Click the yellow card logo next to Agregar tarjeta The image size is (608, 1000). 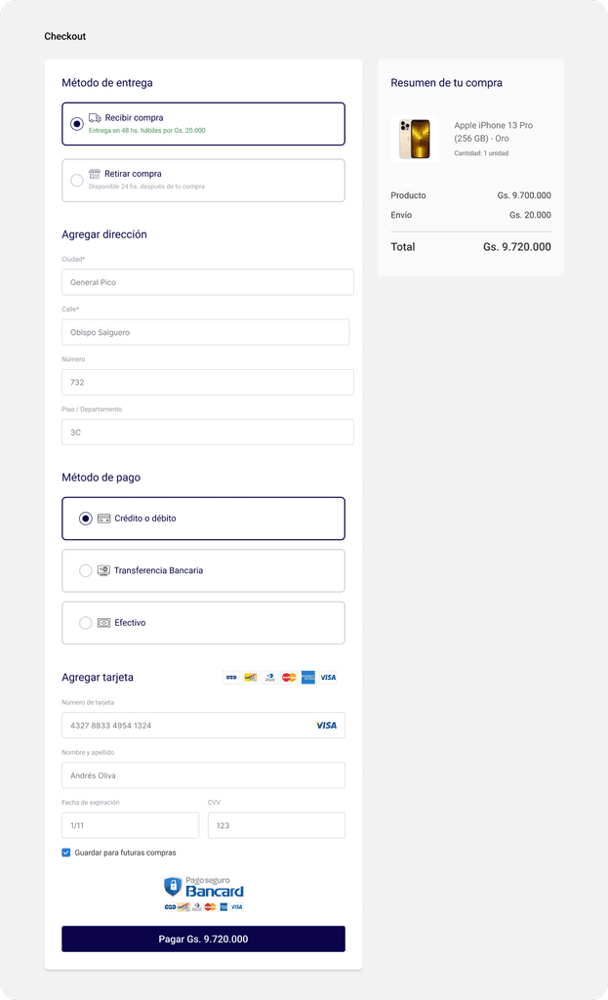[x=251, y=678]
